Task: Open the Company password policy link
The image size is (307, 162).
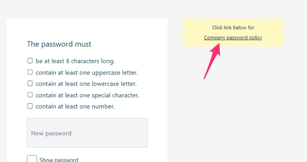Action: (x=233, y=38)
